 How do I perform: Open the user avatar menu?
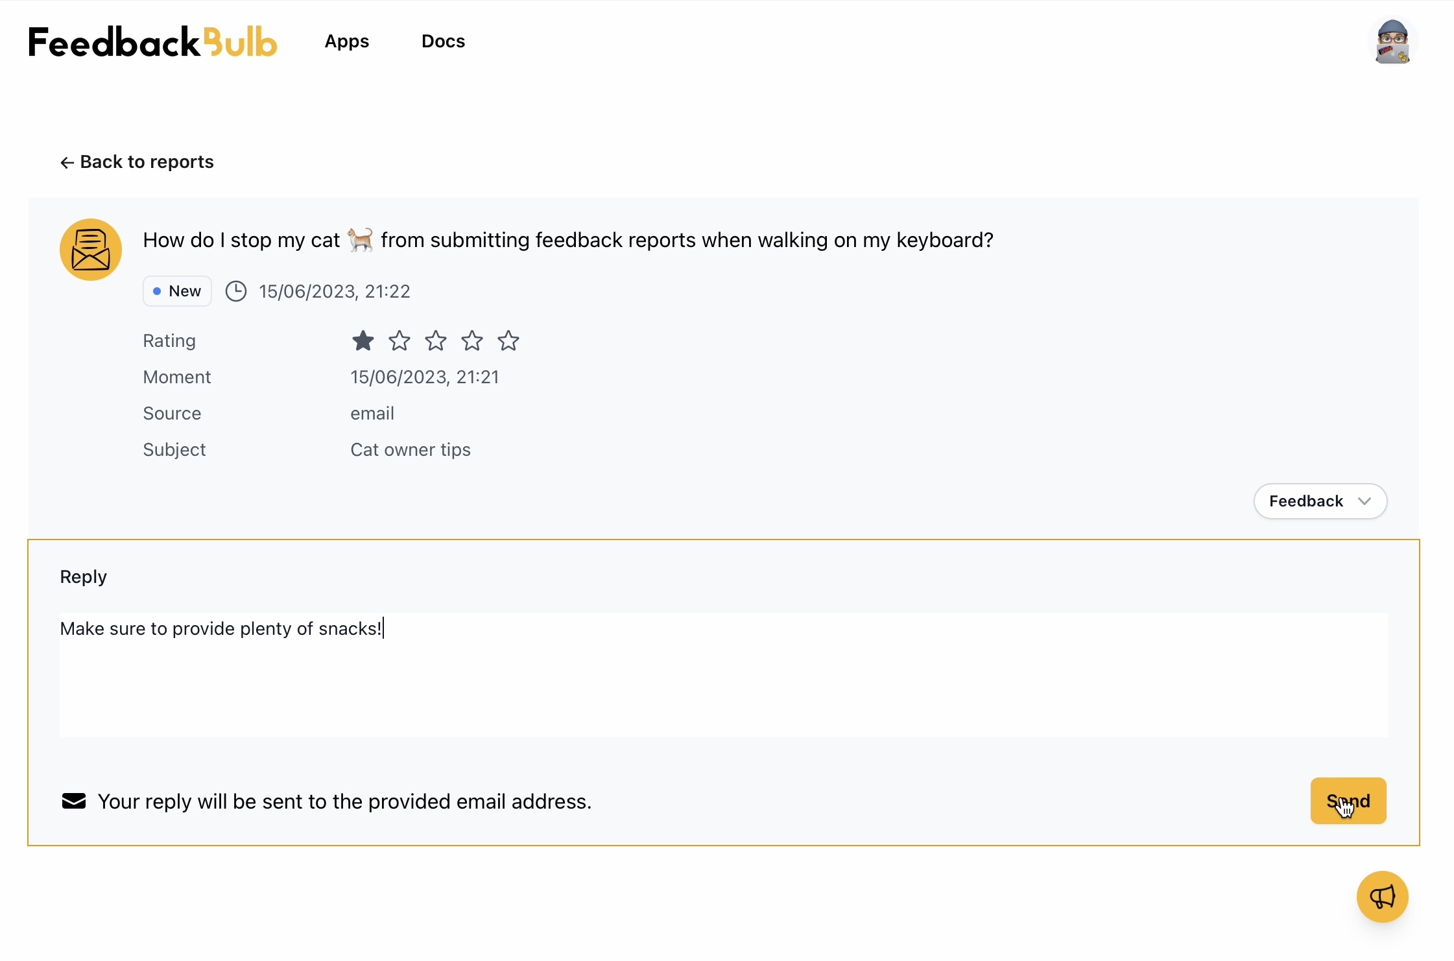pos(1392,42)
